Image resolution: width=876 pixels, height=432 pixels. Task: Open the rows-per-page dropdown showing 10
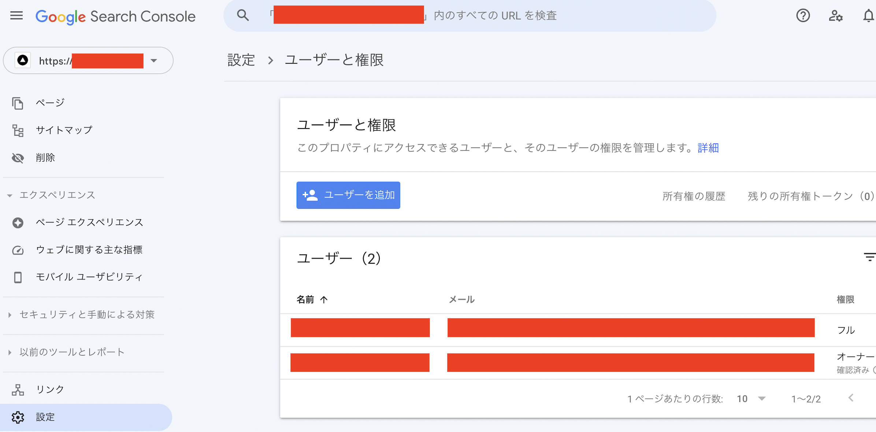tap(751, 399)
